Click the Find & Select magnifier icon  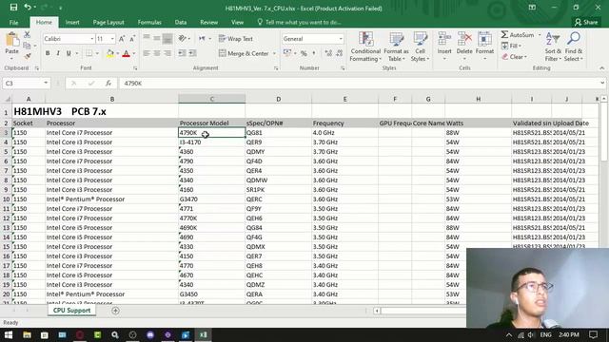pos(573,39)
